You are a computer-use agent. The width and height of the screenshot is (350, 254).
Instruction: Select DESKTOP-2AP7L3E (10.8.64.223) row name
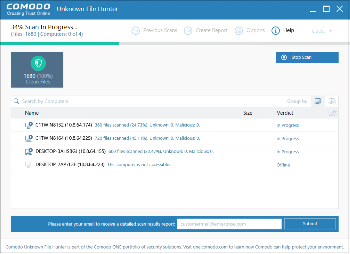click(x=70, y=164)
